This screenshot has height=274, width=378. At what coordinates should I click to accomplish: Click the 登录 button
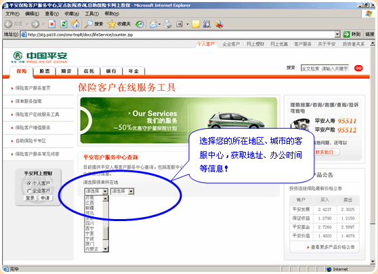(x=30, y=198)
